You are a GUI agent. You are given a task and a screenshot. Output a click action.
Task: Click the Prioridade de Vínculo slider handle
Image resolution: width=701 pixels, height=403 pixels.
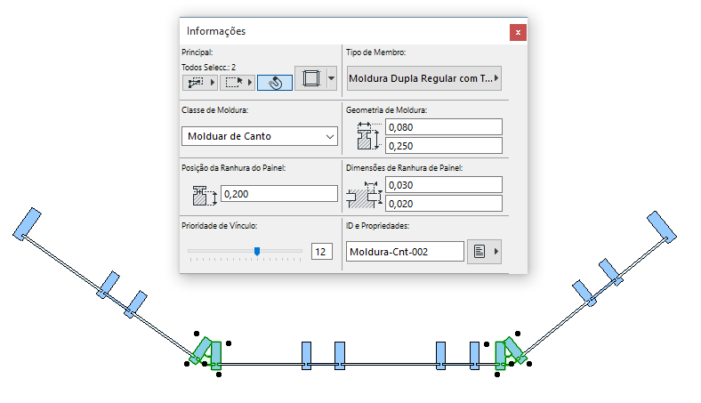click(x=257, y=252)
